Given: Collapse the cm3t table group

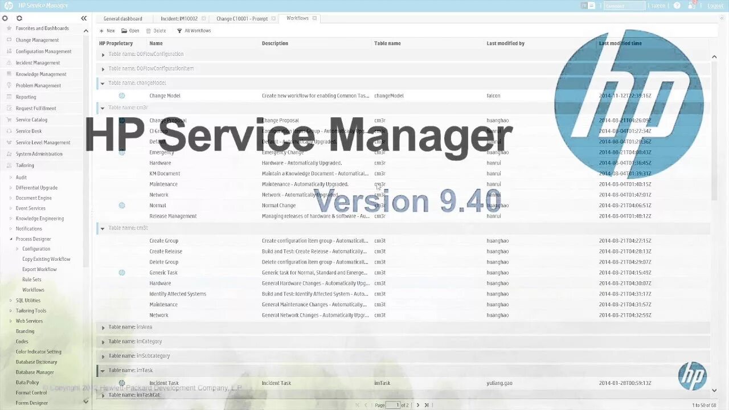Looking at the screenshot, I should point(103,228).
